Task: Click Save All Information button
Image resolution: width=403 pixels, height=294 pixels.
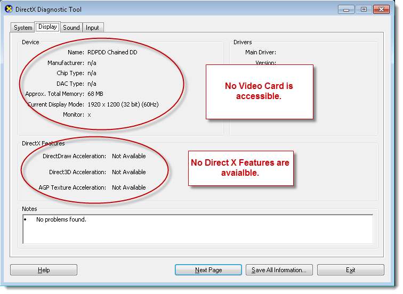Action: (279, 270)
